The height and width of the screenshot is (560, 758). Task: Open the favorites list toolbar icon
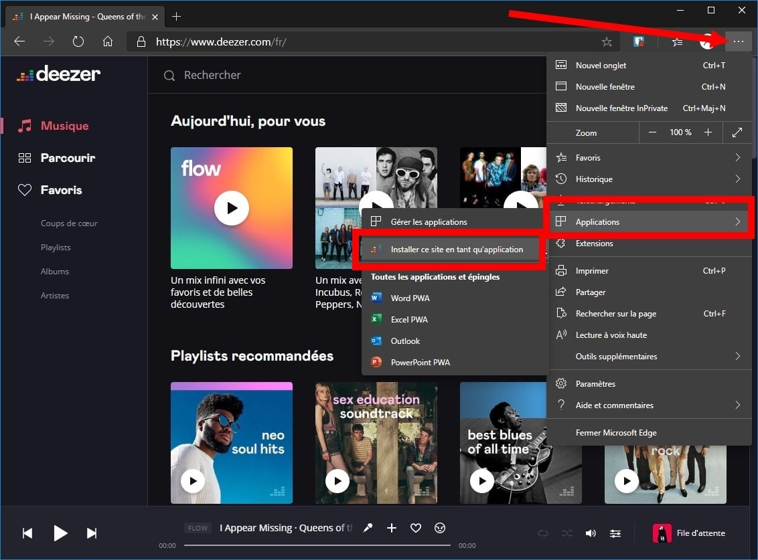point(677,42)
